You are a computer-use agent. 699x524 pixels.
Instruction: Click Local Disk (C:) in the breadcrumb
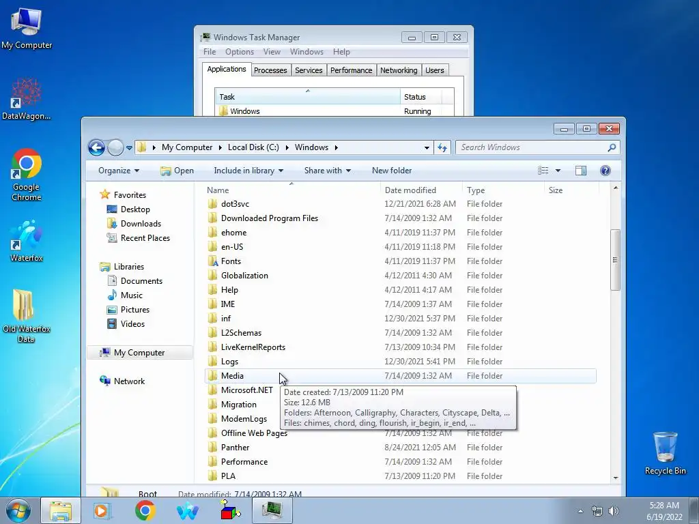pyautogui.click(x=253, y=147)
